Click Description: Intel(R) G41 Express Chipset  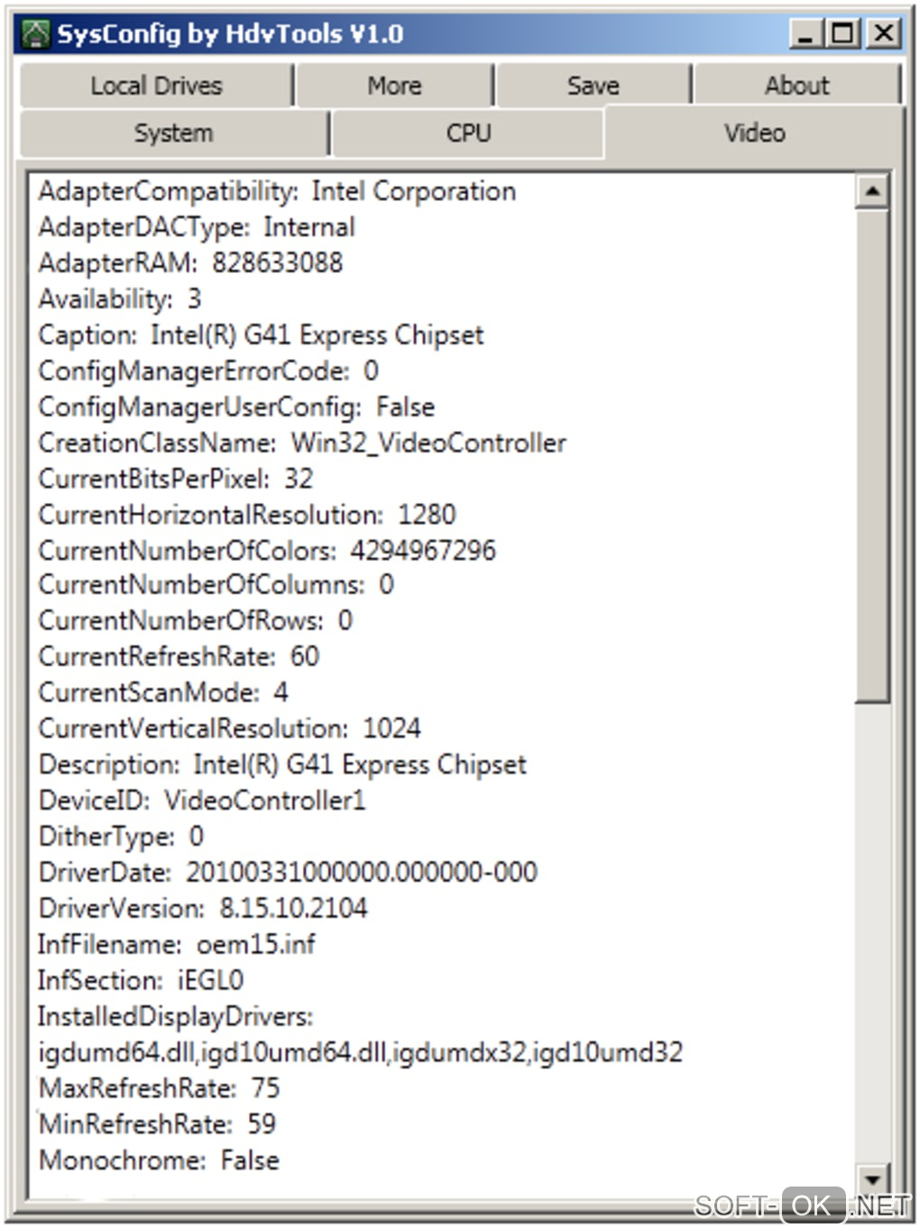click(x=282, y=765)
